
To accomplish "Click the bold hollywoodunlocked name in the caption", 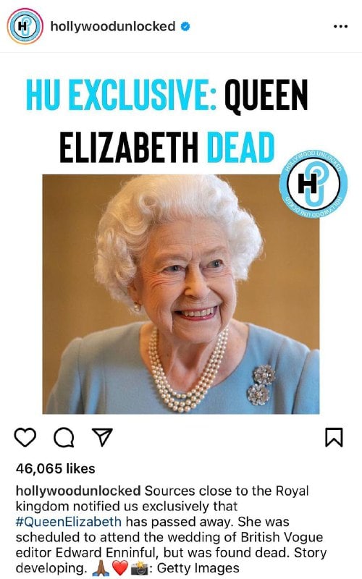I will 78,491.
